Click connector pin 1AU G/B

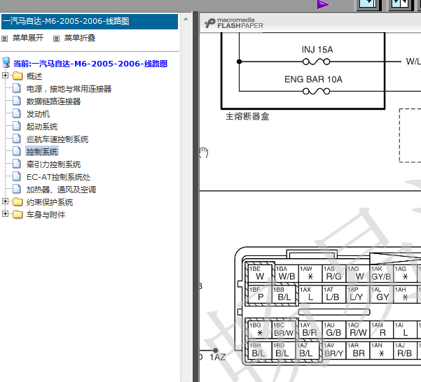point(333,330)
